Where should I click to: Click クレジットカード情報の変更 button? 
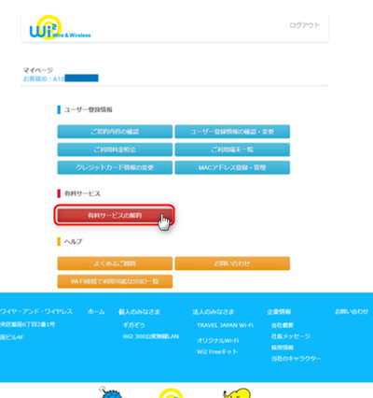[115, 167]
